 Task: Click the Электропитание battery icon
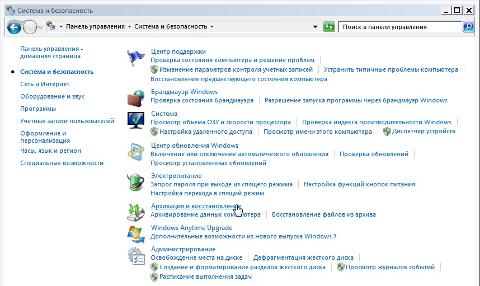coord(136,182)
